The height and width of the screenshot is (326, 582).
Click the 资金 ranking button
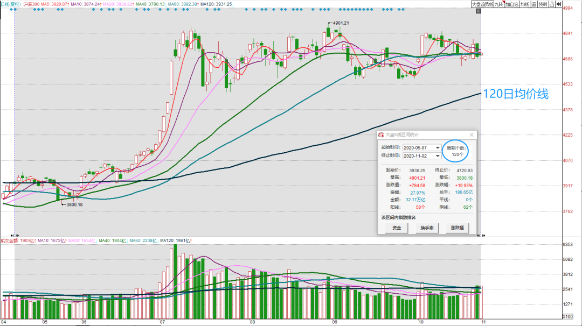397,228
